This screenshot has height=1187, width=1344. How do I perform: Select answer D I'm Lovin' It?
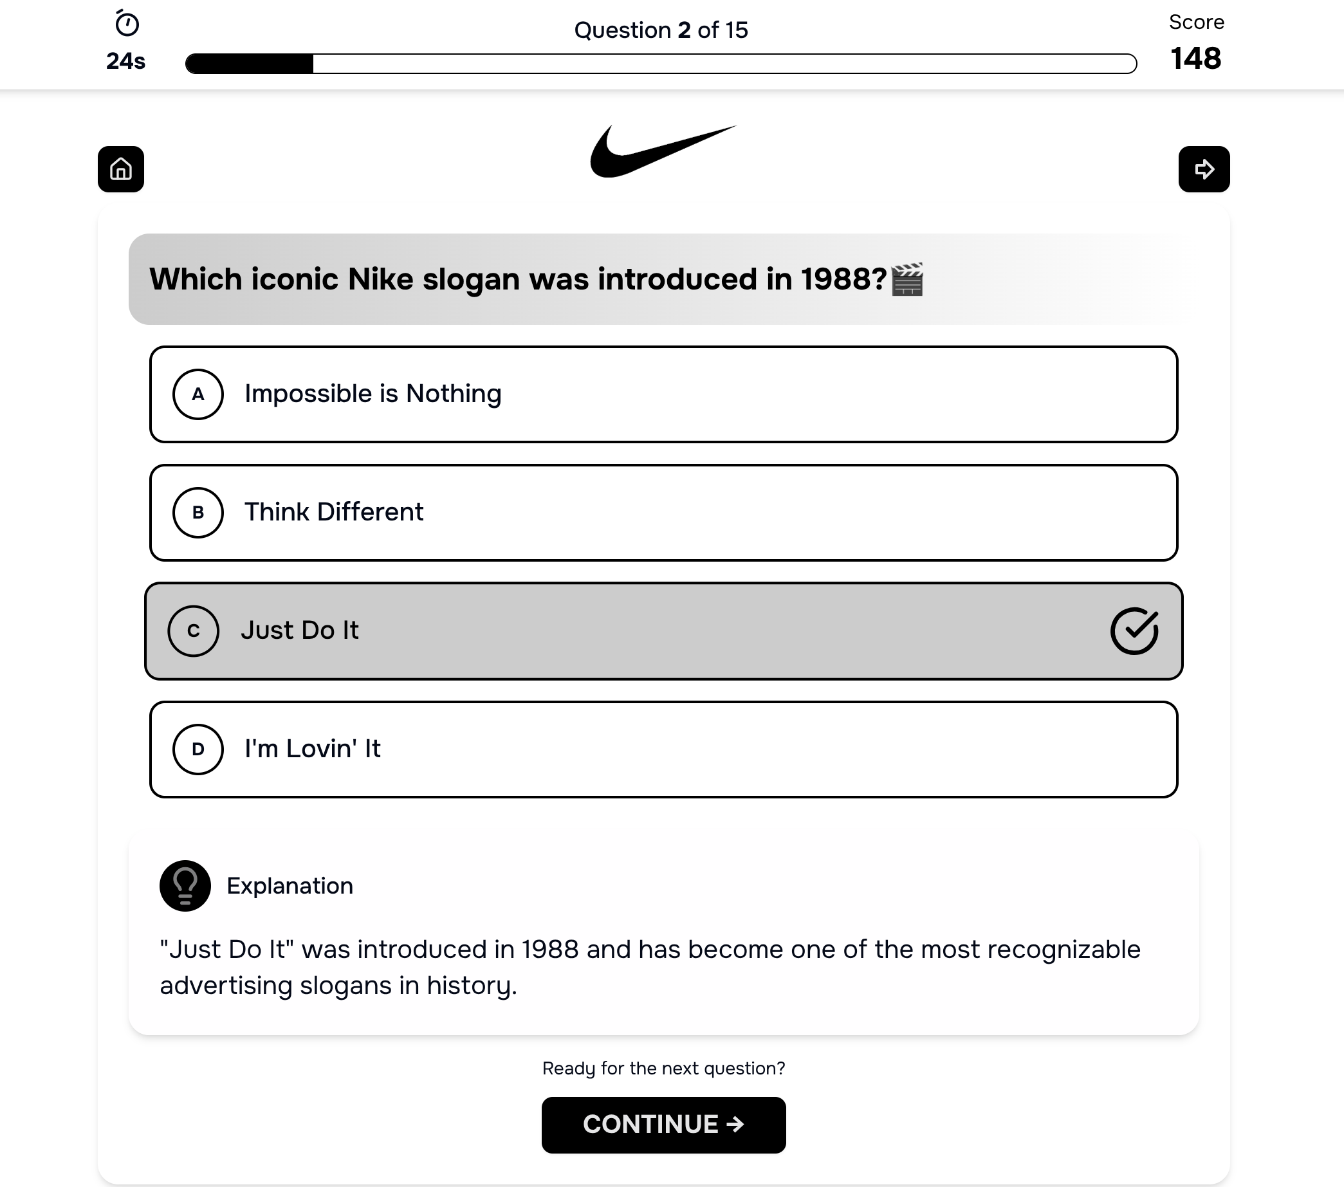663,749
